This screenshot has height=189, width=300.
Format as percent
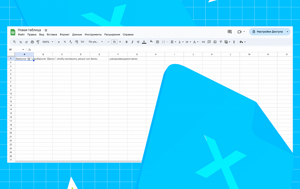click(65, 42)
